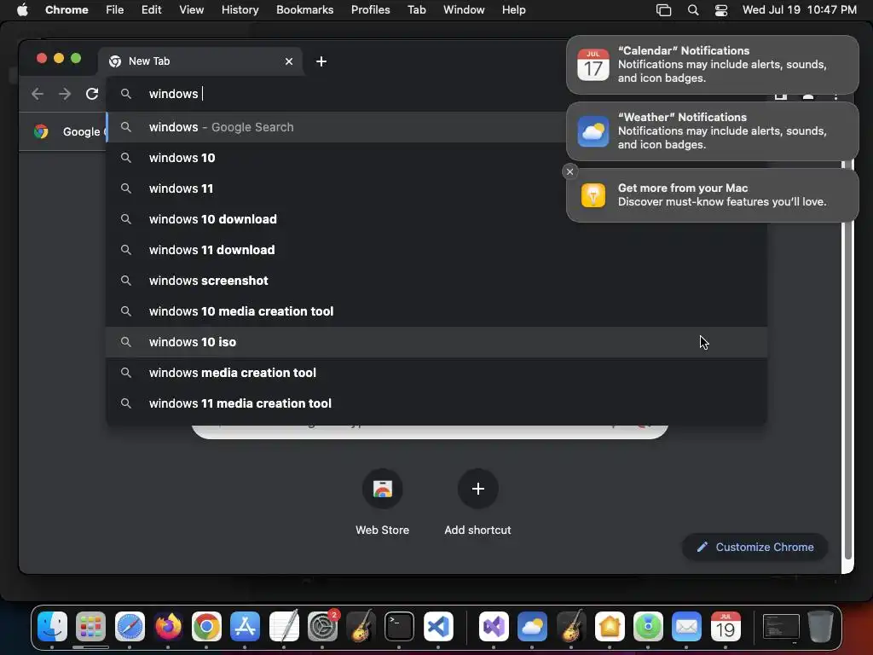The image size is (873, 655).
Task: Launch Firefox from the Dock
Action: click(168, 627)
